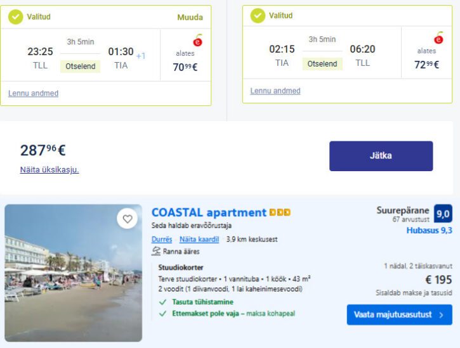Viewport: 460px width, 348px height.
Task: Toggle the Valitud checkmark on outbound flight
Action: 16,17
